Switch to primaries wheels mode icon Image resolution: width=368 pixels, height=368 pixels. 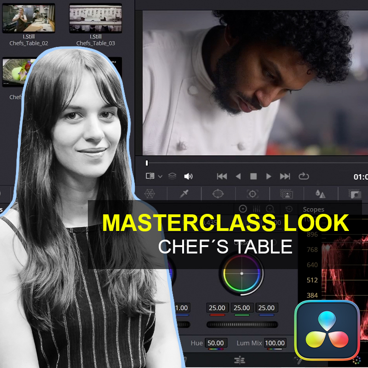tap(243, 209)
